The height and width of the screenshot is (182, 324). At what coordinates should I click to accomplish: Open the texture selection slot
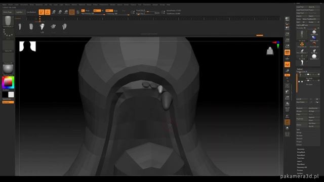(x=8, y=58)
